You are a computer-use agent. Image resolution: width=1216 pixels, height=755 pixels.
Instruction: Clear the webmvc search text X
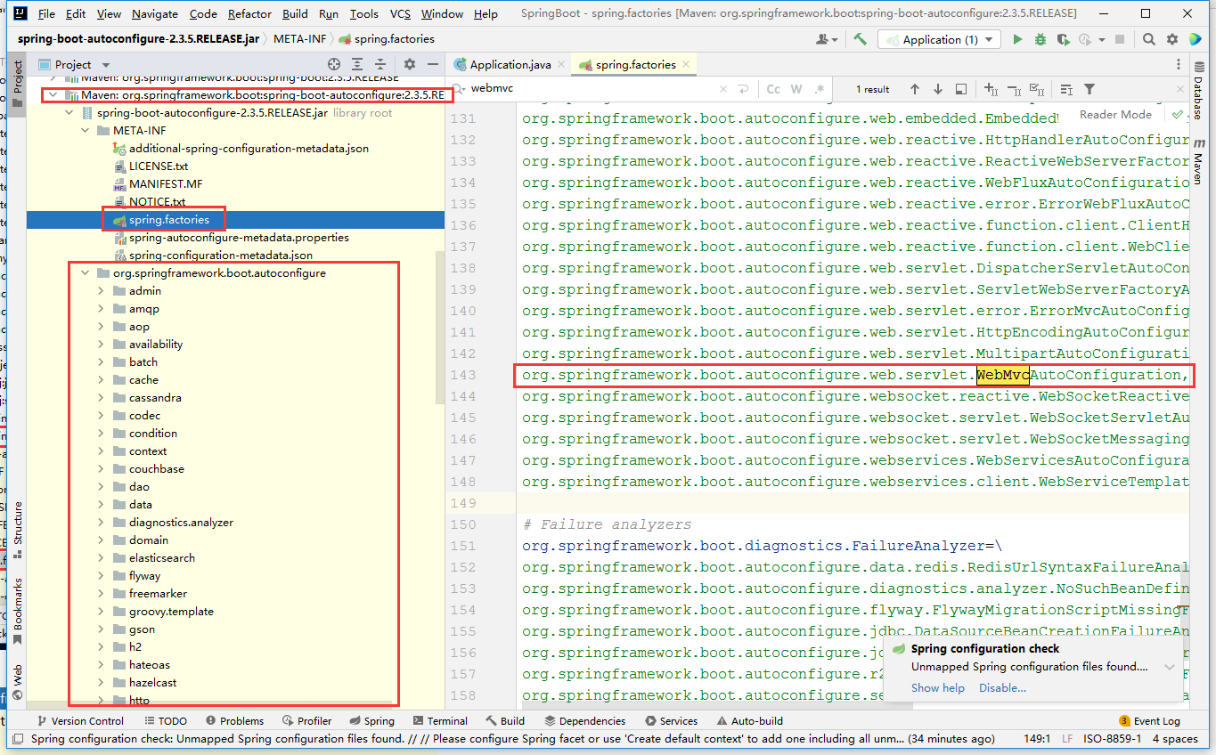722,89
